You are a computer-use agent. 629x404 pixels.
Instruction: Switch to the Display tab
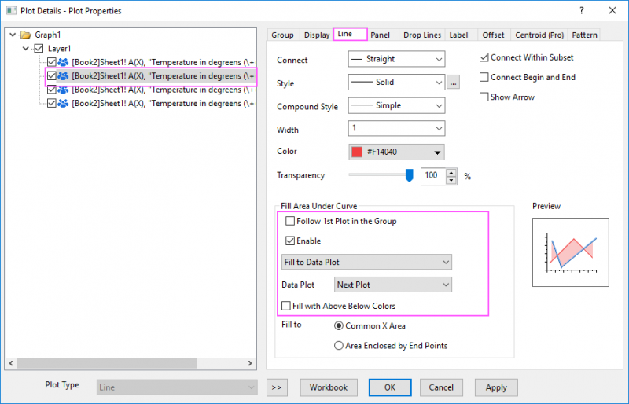pos(317,35)
